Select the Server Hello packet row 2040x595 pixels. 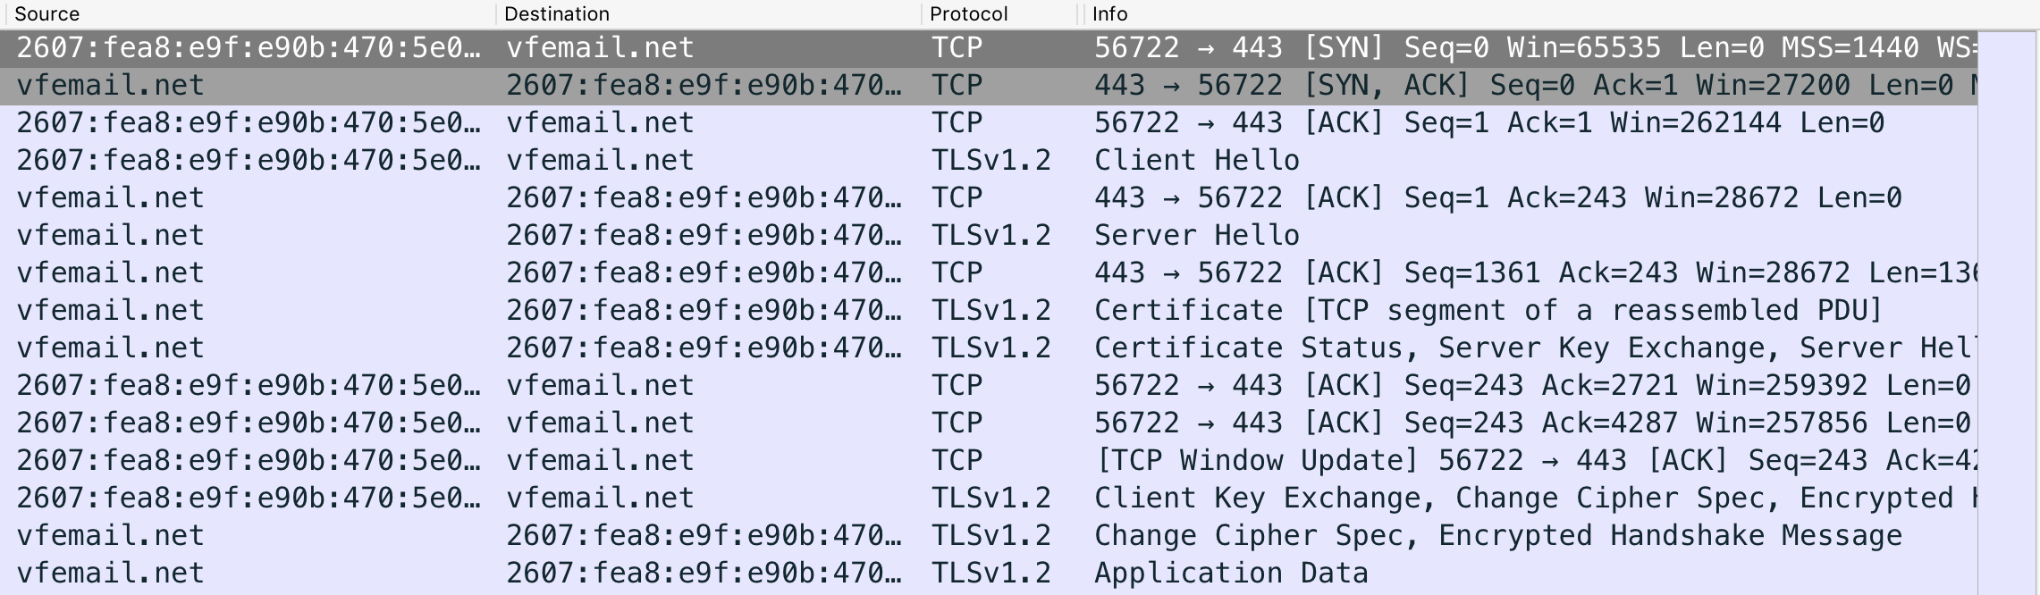(989, 235)
